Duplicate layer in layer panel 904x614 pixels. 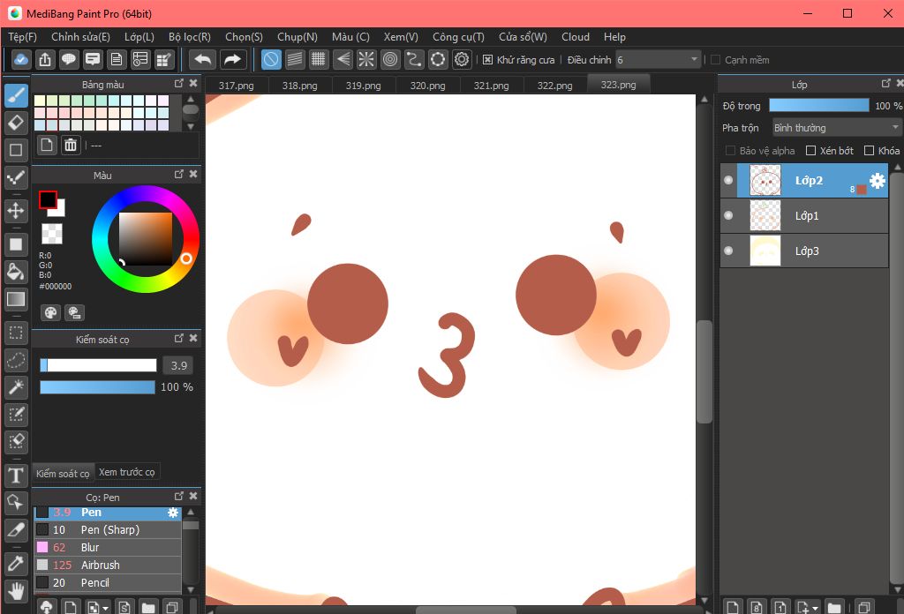[x=863, y=607]
